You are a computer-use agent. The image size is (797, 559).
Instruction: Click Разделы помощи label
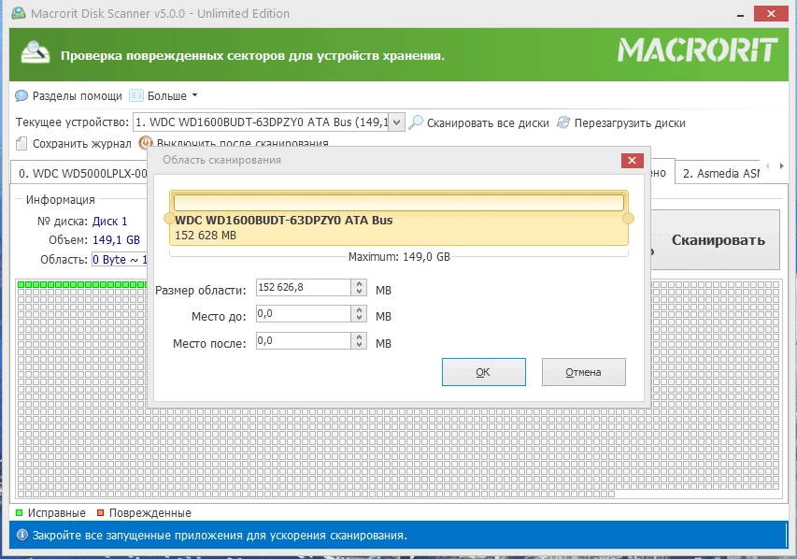point(78,96)
